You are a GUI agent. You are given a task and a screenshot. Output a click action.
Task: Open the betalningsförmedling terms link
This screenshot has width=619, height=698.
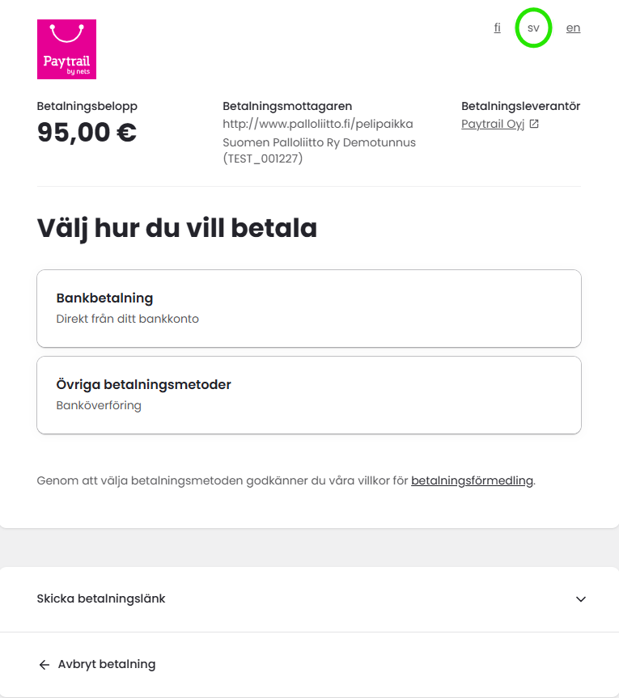coord(472,480)
